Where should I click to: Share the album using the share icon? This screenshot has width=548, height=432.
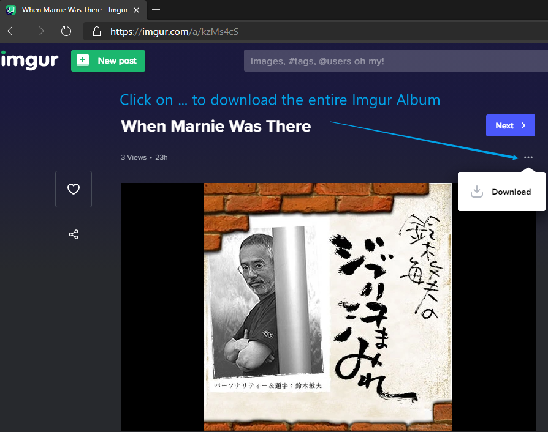(74, 234)
